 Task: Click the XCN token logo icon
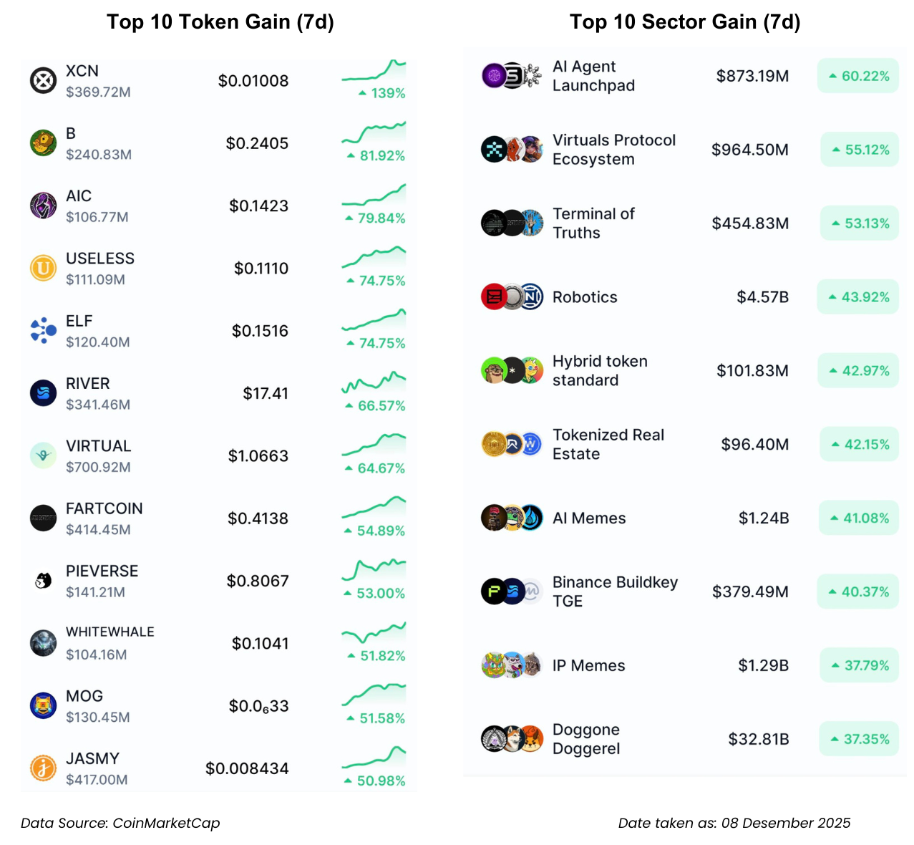coord(43,81)
